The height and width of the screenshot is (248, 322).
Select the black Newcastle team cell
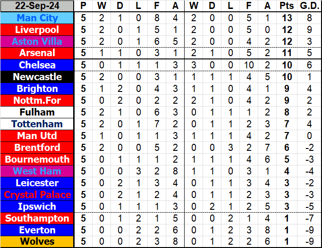point(37,77)
